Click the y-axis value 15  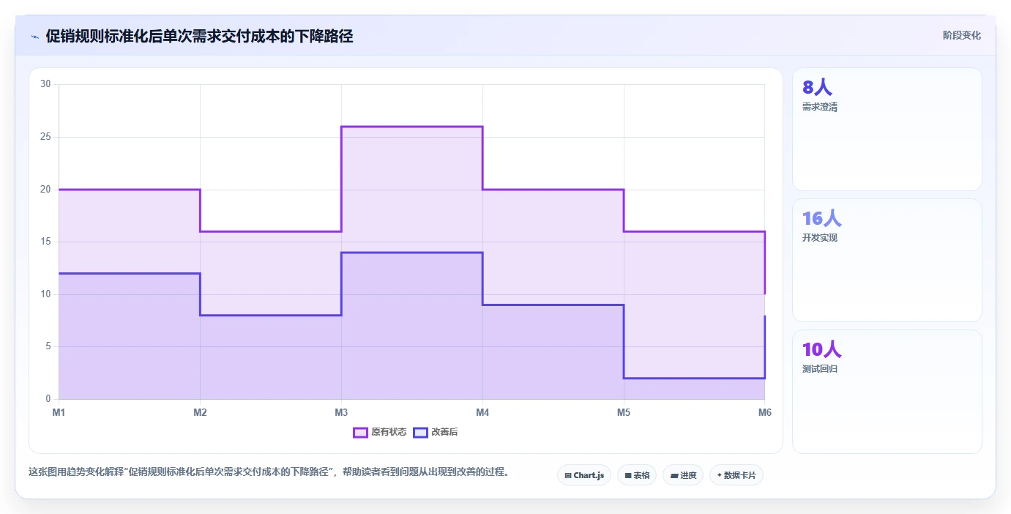tap(45, 242)
